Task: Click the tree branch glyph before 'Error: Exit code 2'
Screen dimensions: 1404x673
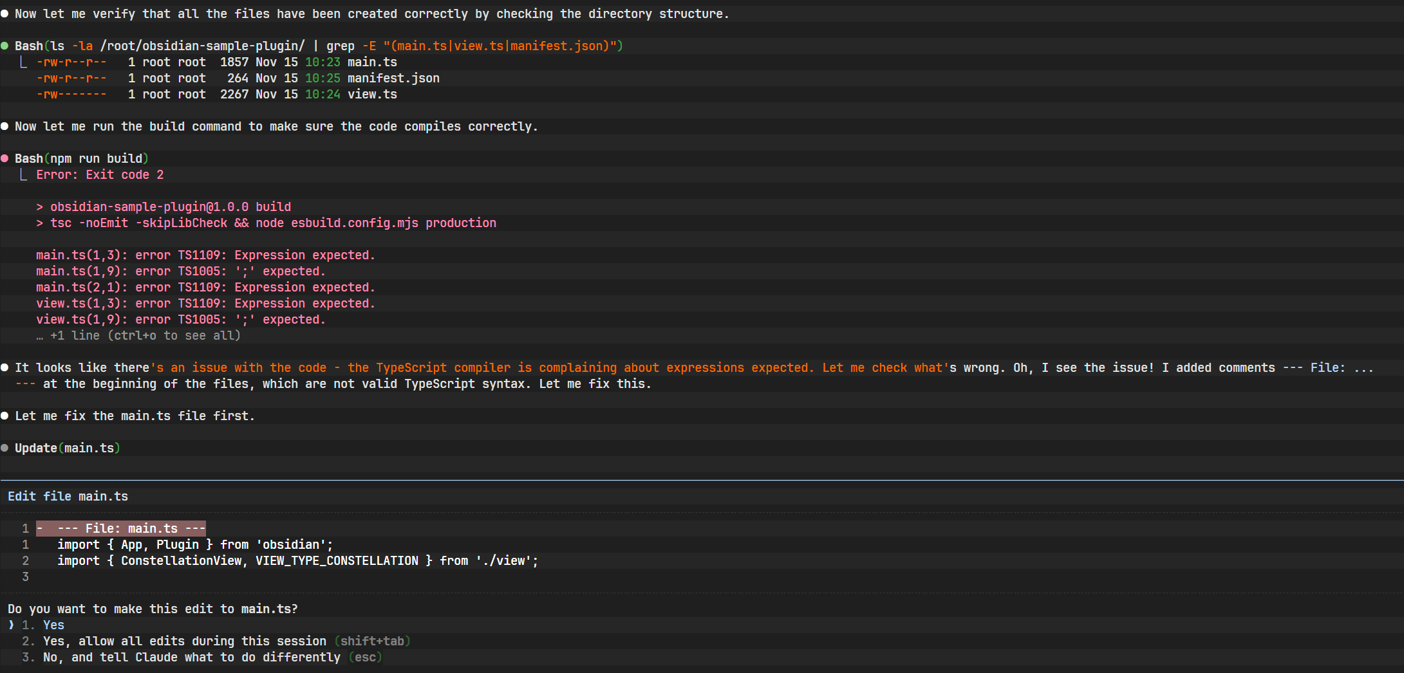Action: click(x=23, y=174)
